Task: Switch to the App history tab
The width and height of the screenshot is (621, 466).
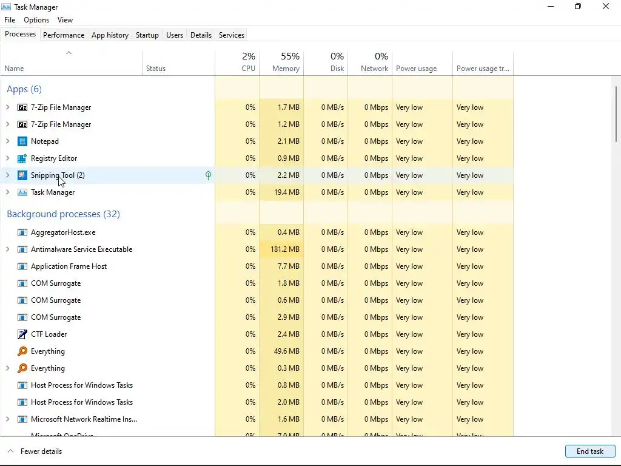Action: [110, 35]
